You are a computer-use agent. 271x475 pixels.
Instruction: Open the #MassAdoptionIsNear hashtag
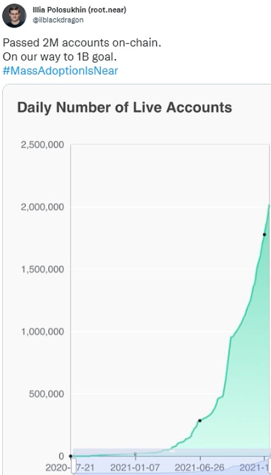tap(60, 71)
